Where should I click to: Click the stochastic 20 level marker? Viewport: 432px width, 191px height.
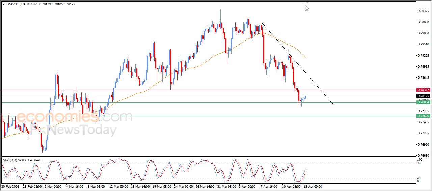point(418,178)
